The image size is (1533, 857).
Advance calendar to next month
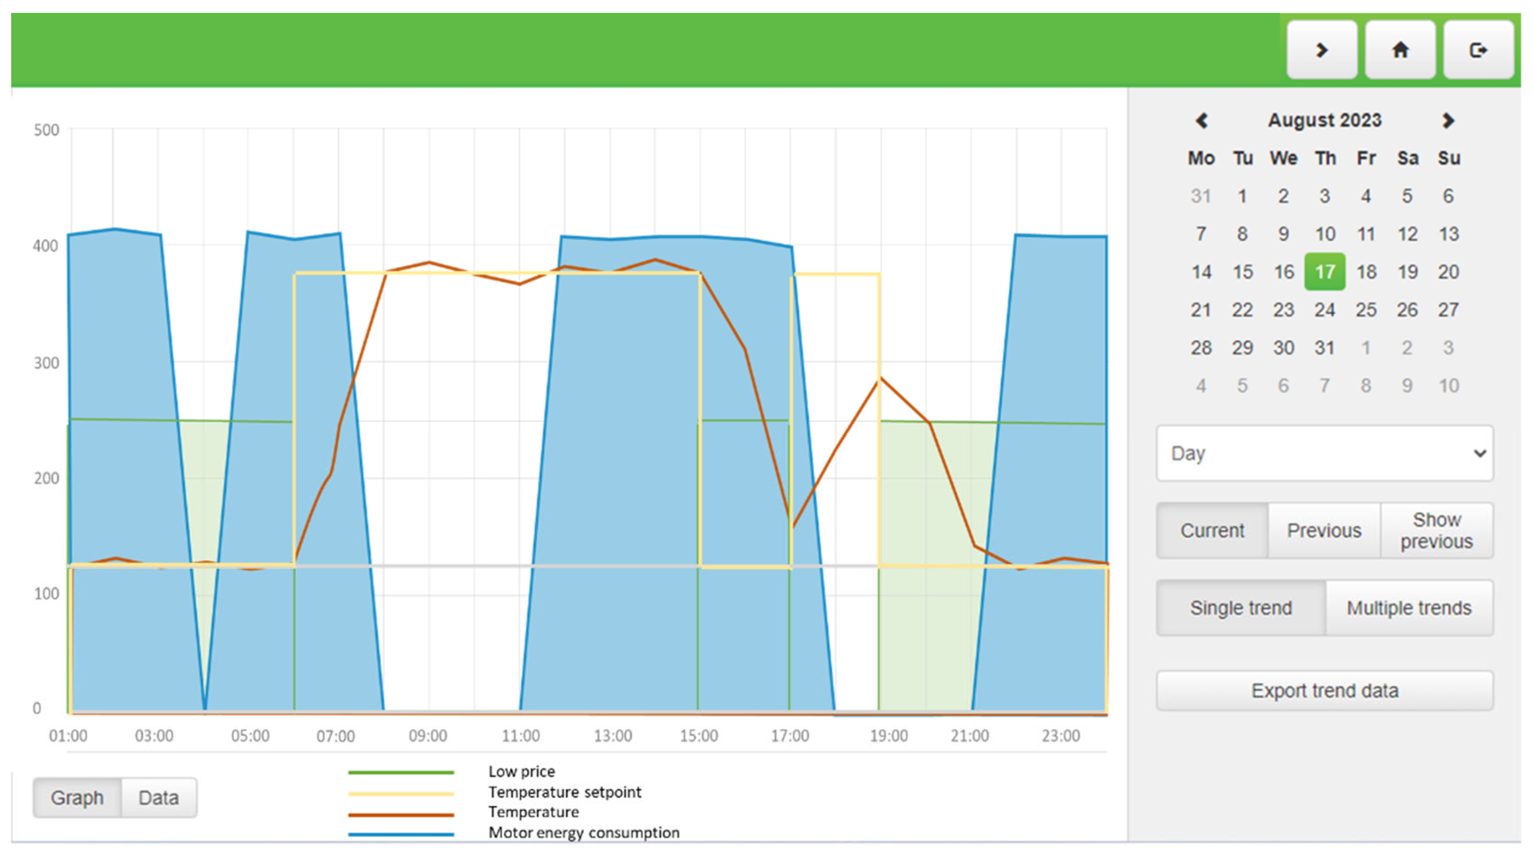click(1448, 121)
